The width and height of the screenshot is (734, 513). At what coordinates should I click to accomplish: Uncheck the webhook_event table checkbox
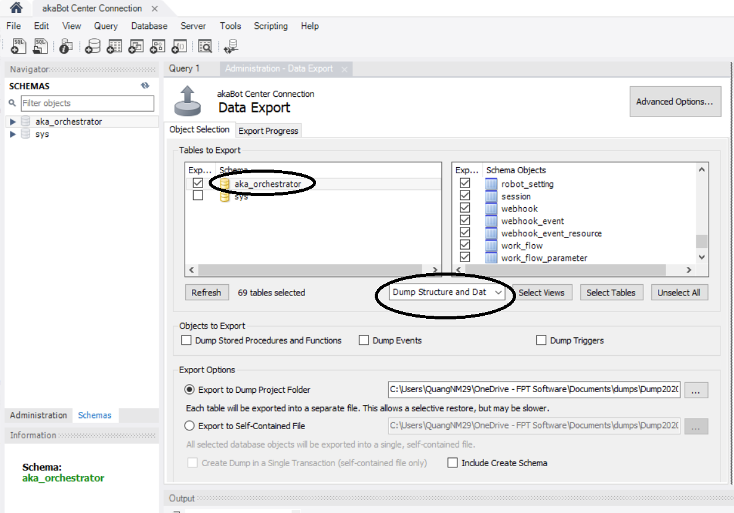[465, 220]
